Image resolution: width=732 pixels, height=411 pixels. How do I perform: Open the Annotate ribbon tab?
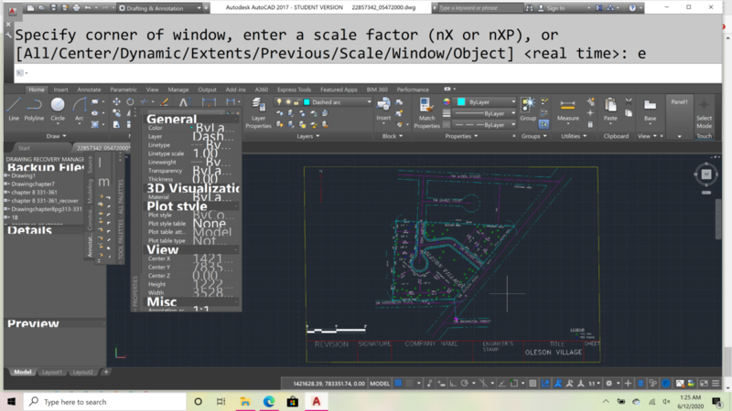[x=89, y=90]
